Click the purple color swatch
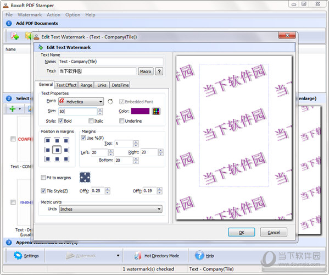329x275 pixels. 140,111
